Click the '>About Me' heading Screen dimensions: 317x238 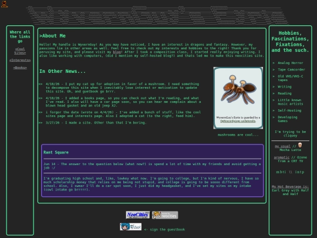click(52, 36)
